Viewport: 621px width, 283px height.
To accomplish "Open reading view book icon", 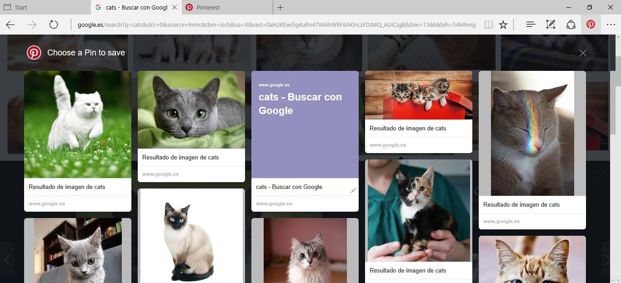I will point(489,25).
